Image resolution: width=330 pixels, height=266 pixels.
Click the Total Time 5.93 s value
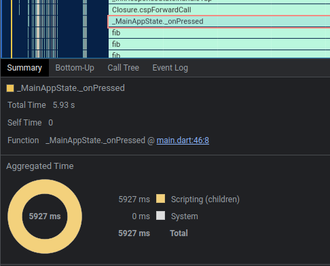coord(64,105)
